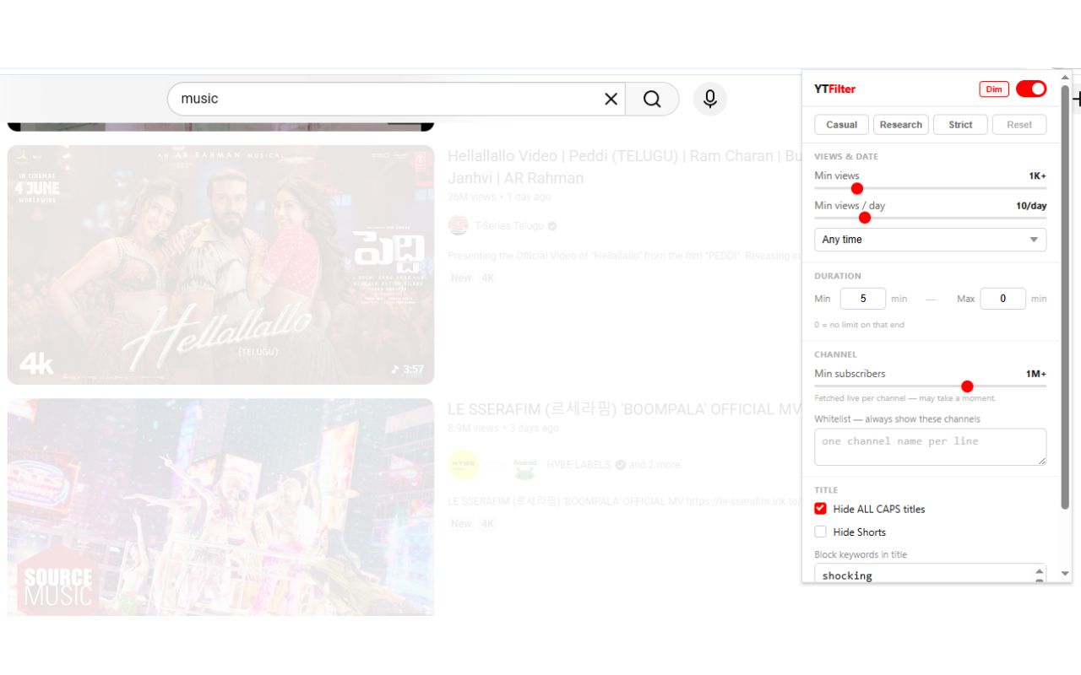Click the 'and 2 more' channels text
The height and width of the screenshot is (675, 1081).
654,465
